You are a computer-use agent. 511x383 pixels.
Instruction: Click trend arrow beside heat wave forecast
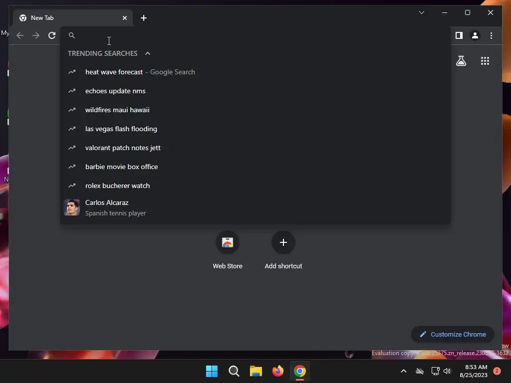(72, 72)
